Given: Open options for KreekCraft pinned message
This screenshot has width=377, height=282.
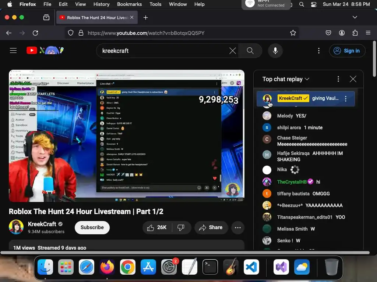Looking at the screenshot, I should click(346, 98).
